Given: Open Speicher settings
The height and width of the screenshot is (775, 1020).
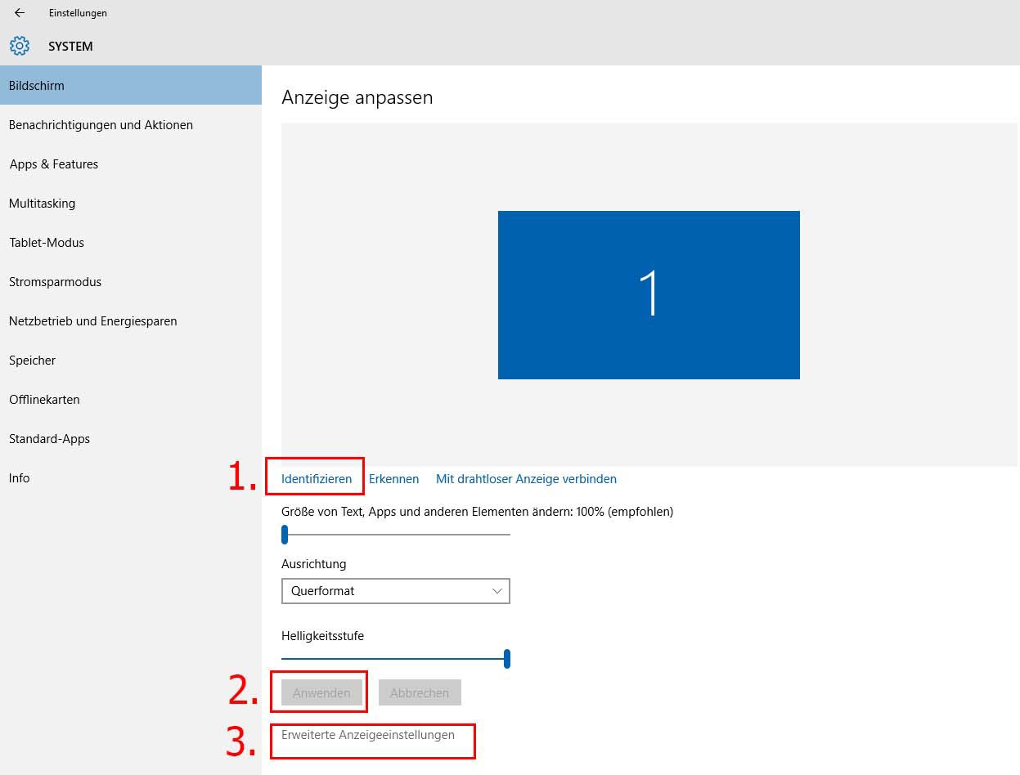Looking at the screenshot, I should point(131,361).
